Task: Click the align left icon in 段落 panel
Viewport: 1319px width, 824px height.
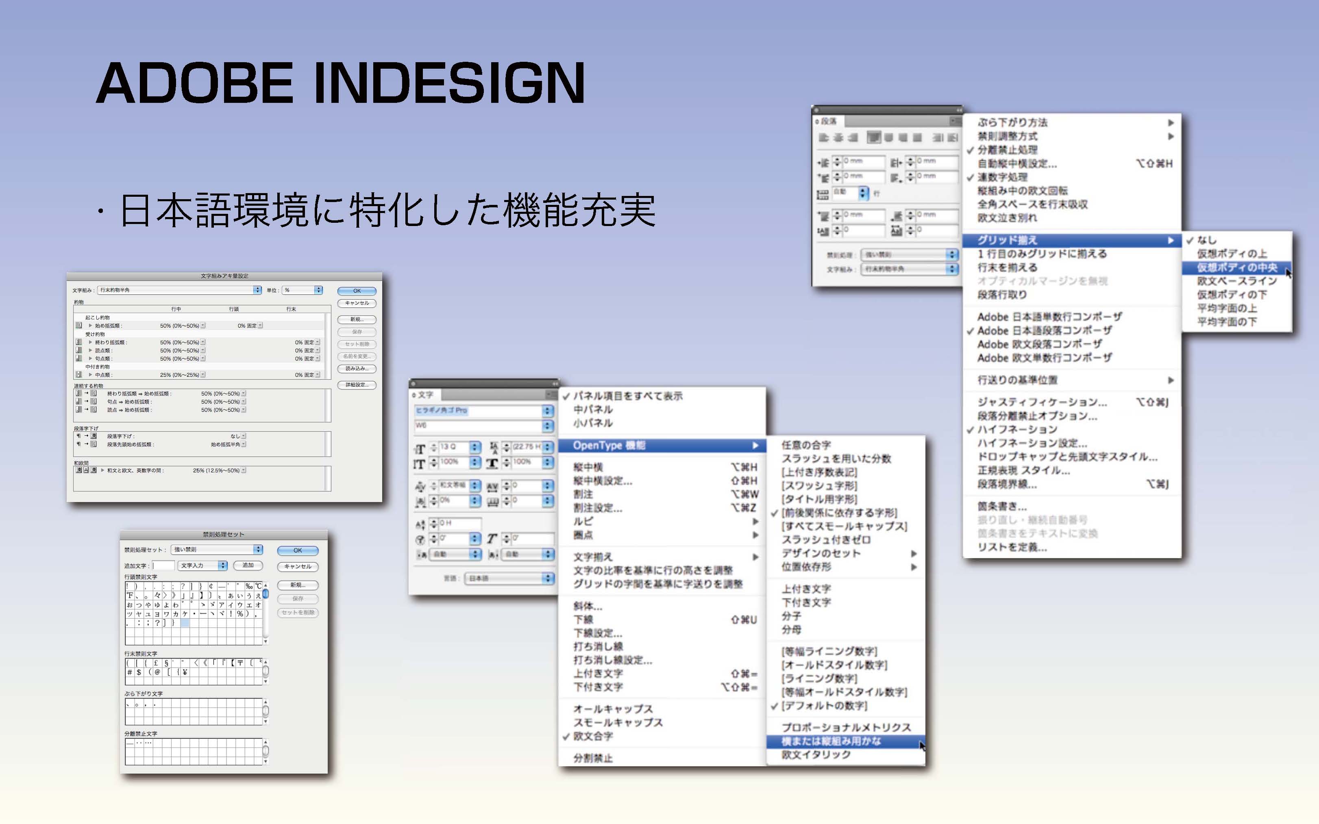Action: pyautogui.click(x=823, y=137)
